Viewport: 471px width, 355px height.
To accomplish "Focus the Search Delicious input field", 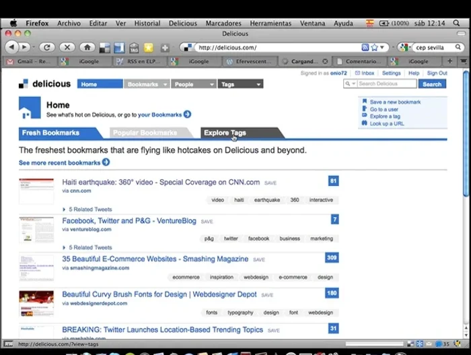I will pos(387,84).
